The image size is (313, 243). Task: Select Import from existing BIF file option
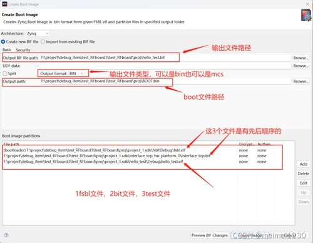(x=68, y=42)
